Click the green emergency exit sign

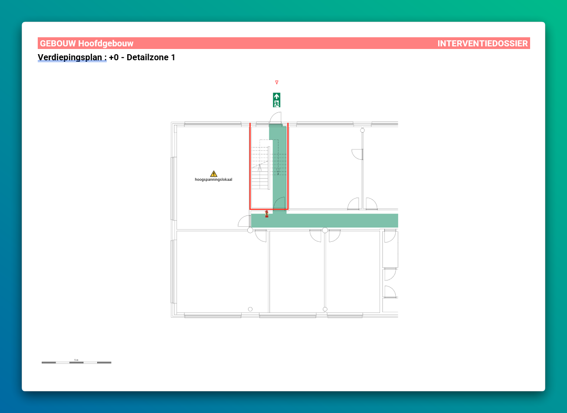[x=276, y=100]
